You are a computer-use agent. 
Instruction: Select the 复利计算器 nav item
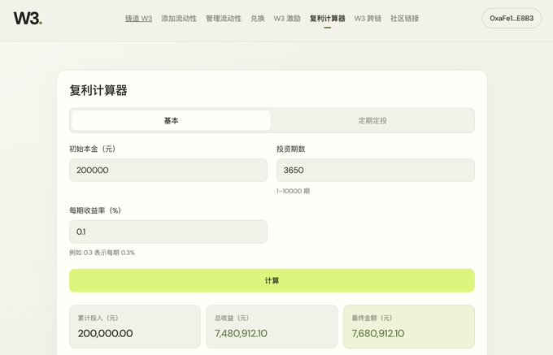tap(327, 19)
